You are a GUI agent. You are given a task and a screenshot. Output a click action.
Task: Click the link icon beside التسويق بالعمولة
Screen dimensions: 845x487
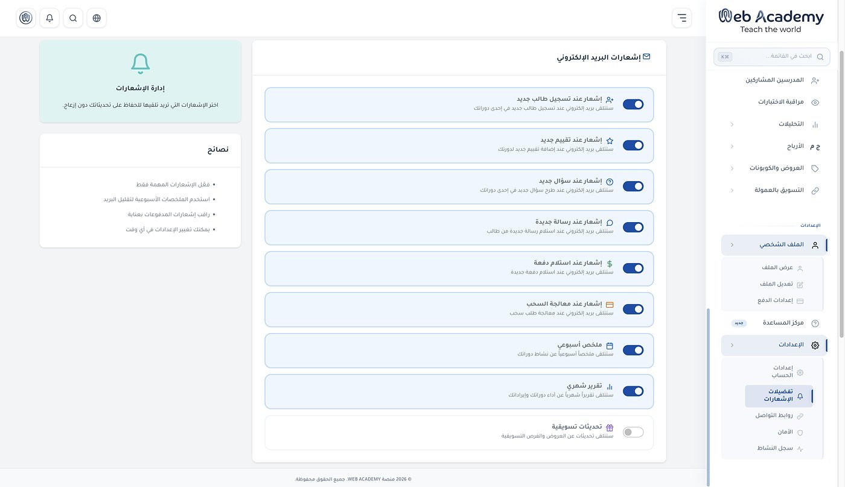815,190
